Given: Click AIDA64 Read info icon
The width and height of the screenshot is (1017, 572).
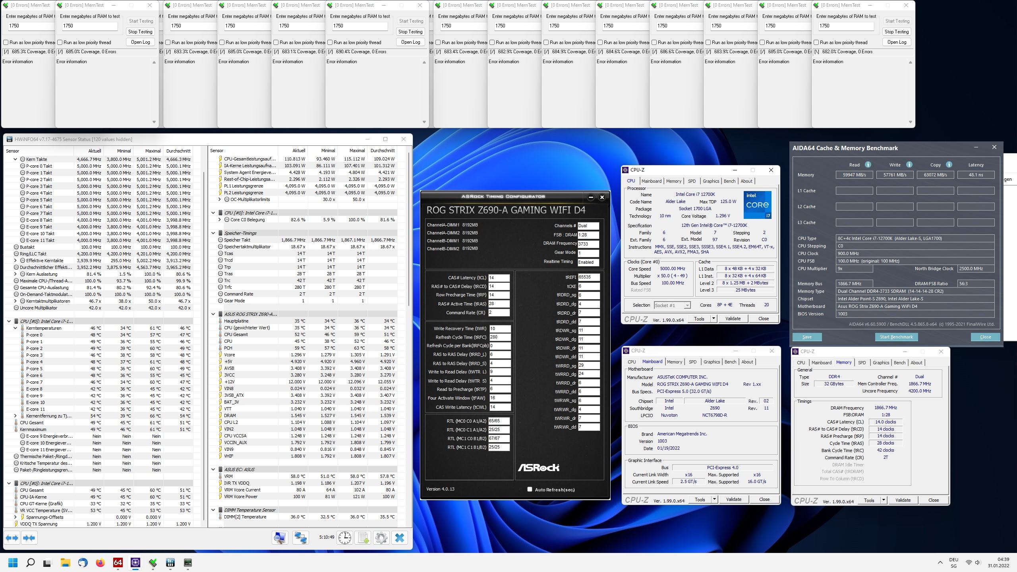Looking at the screenshot, I should pyautogui.click(x=868, y=164).
